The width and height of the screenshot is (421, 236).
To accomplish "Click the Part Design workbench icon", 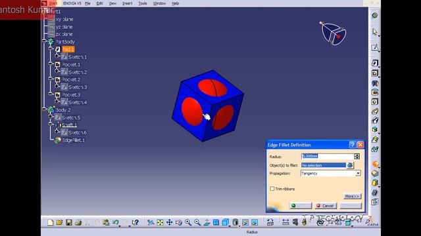I will pos(375,15).
